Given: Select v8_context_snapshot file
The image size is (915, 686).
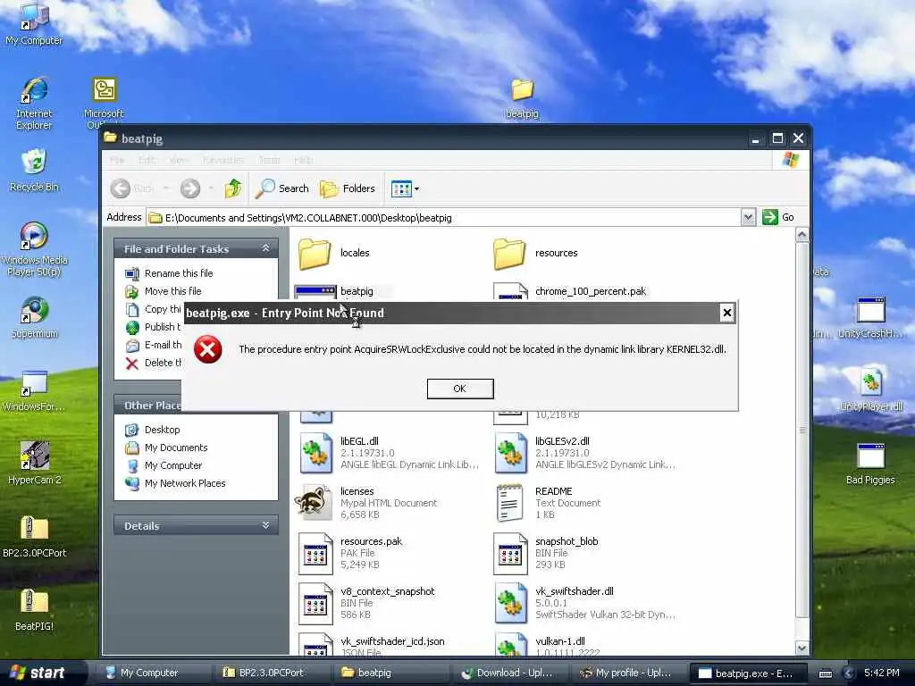Looking at the screenshot, I should click(367, 603).
